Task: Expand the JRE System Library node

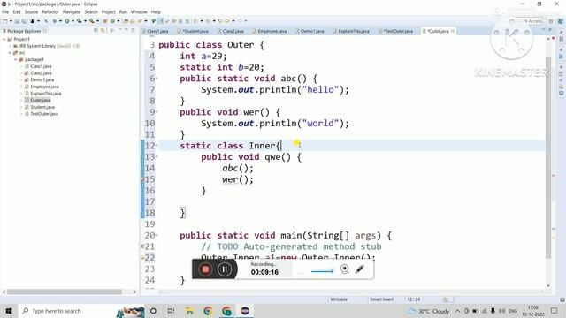Action: [x=11, y=46]
